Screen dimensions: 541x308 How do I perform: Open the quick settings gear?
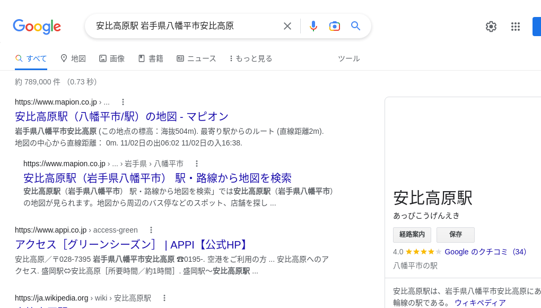pos(491,26)
